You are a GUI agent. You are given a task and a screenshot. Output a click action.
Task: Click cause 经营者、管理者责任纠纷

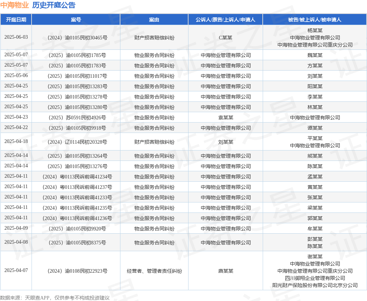coord(154,271)
